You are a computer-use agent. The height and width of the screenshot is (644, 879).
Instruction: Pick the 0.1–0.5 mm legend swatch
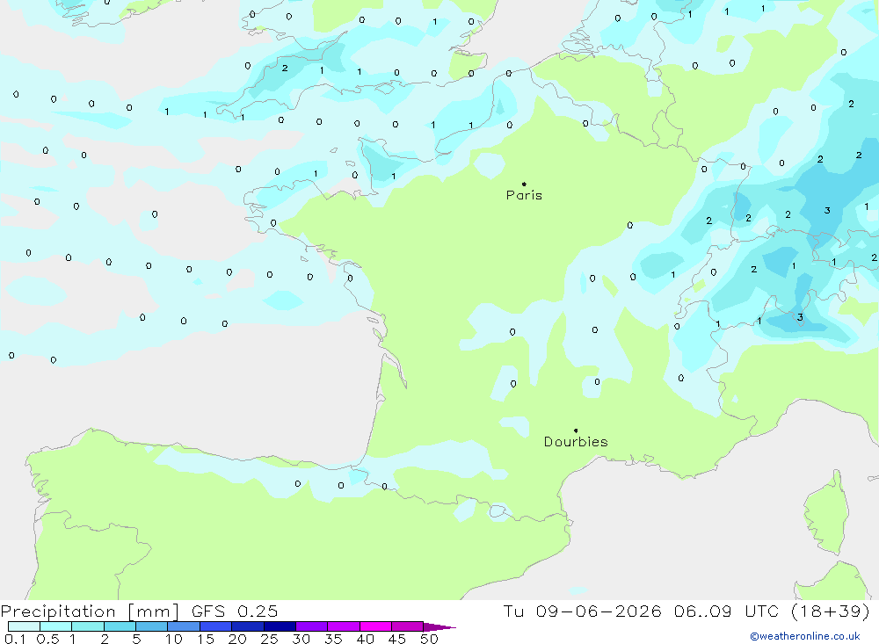[x=24, y=626]
